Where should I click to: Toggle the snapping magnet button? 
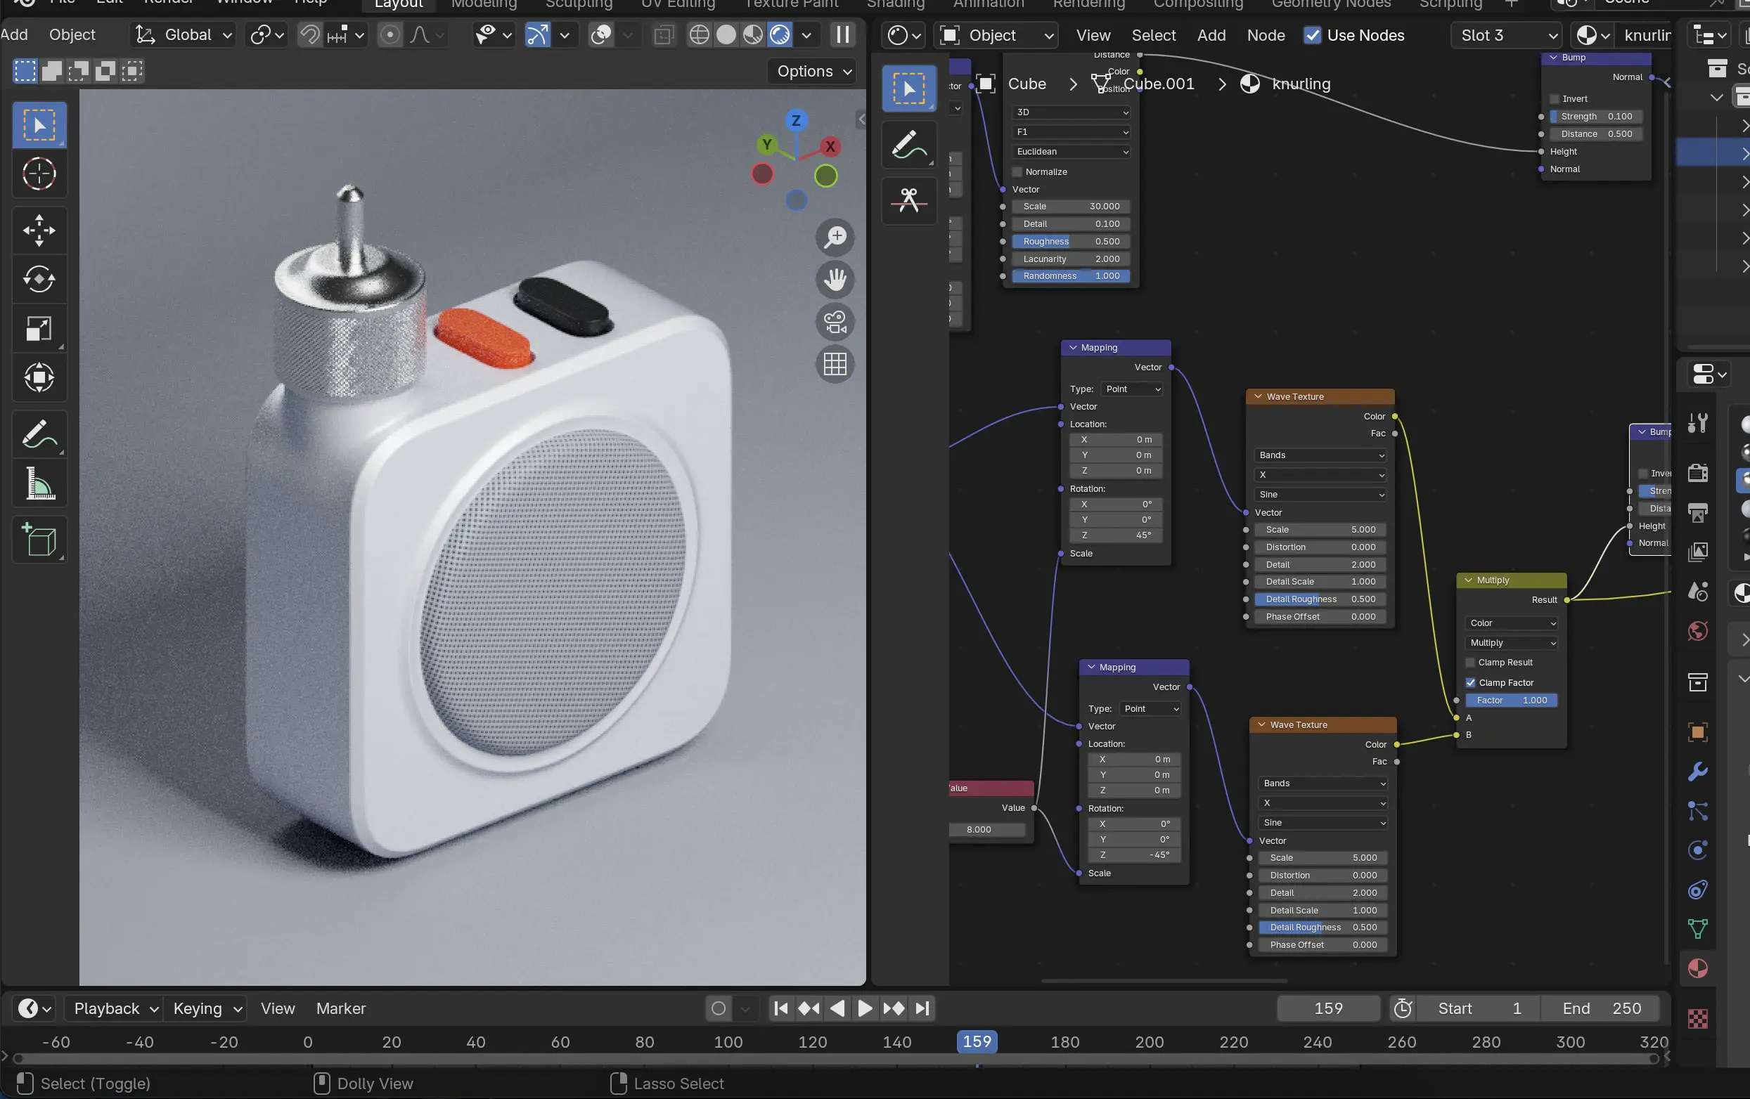click(x=310, y=35)
